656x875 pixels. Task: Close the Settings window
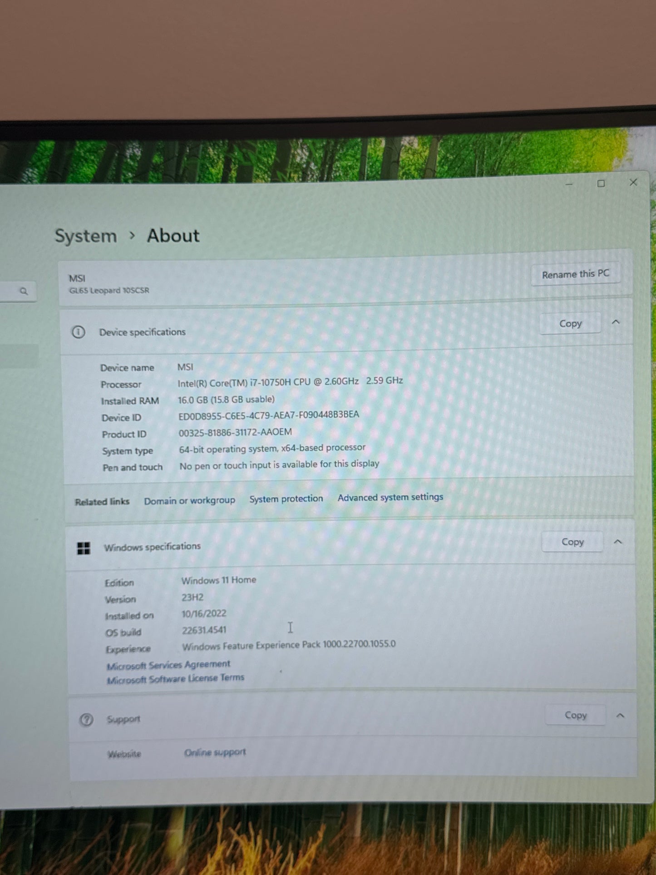point(633,183)
